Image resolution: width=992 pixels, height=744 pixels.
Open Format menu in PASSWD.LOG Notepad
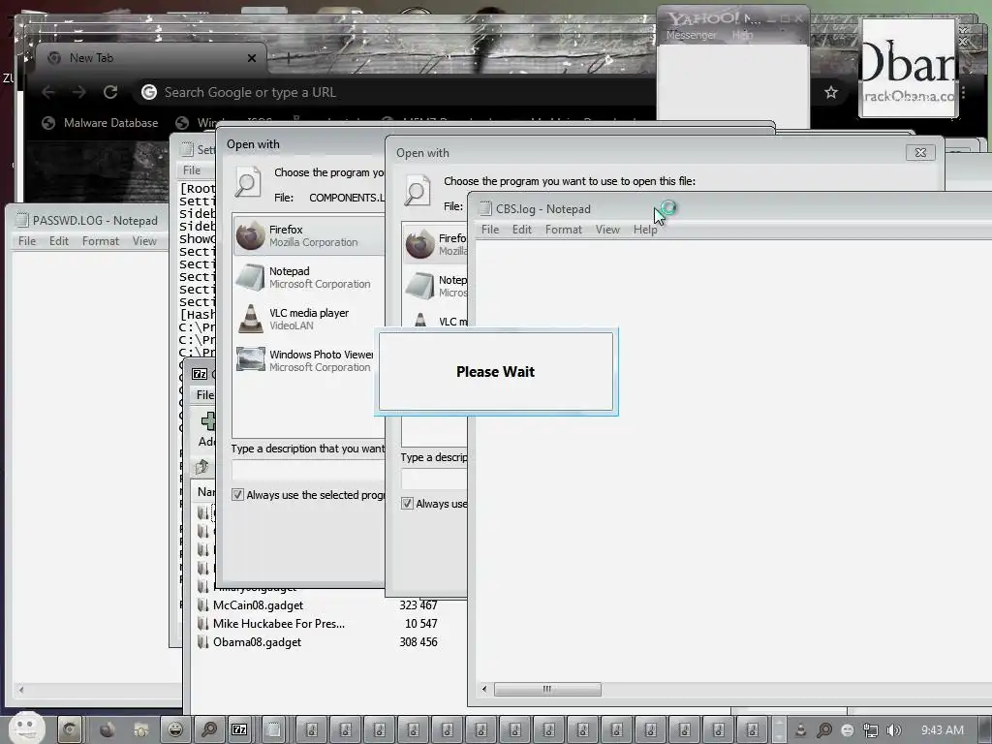tap(101, 241)
